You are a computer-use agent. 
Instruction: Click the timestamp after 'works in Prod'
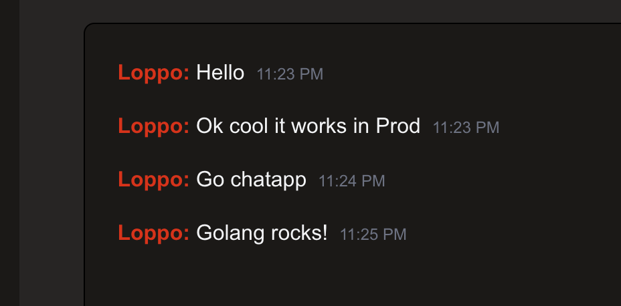[x=466, y=128]
